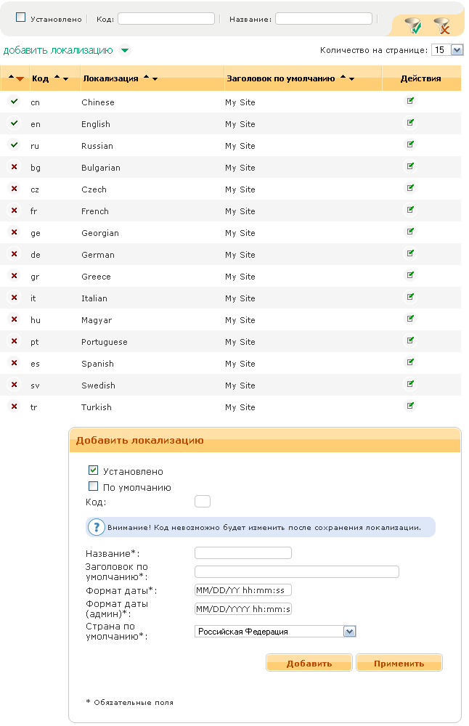The image size is (469, 726).
Task: Uncheck Установлено in the add localization form
Action: (x=93, y=470)
